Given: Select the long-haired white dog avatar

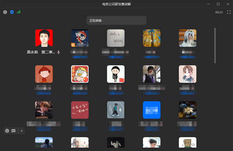Looking at the screenshot, I should [188, 38].
